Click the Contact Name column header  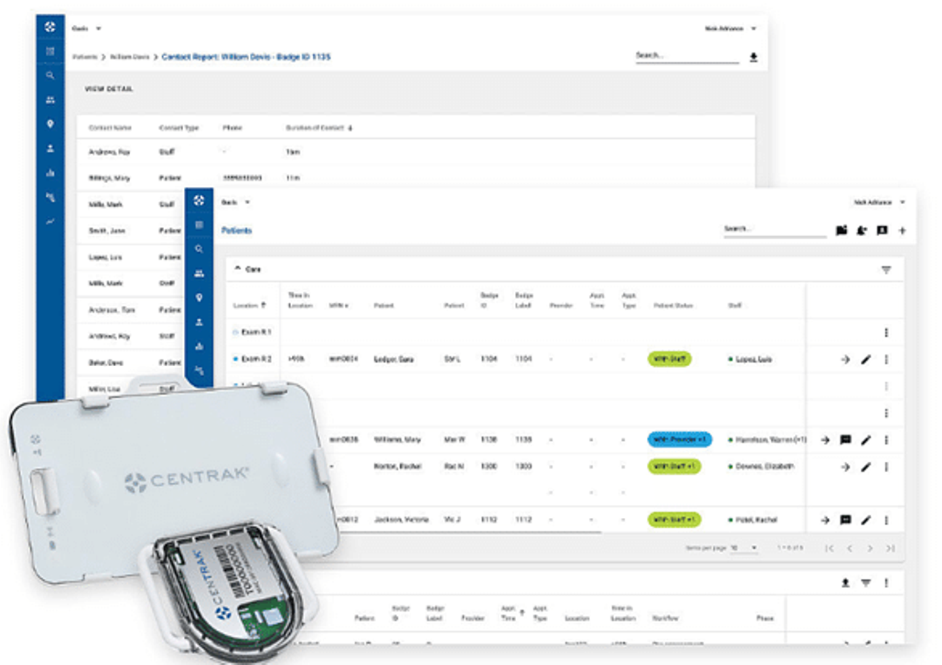pyautogui.click(x=110, y=128)
